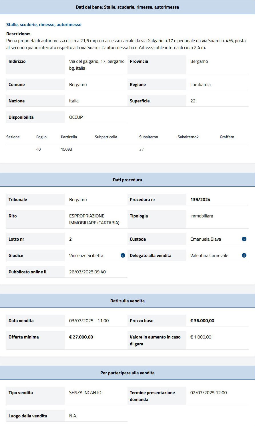This screenshot has width=255, height=428.
Task: Click the 'Foglio' column header
Action: click(x=41, y=137)
